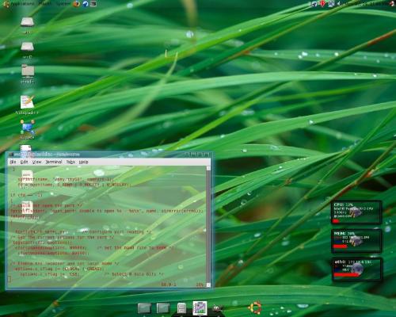396x317 pixels.
Task: Select the document icon above the terminal window
Action: (x=26, y=148)
